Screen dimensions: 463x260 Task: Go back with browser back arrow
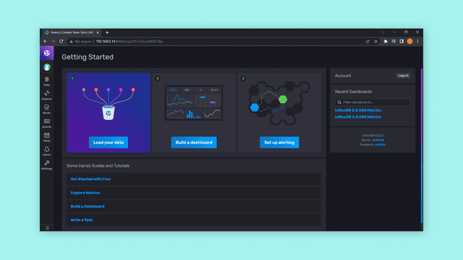[45, 42]
